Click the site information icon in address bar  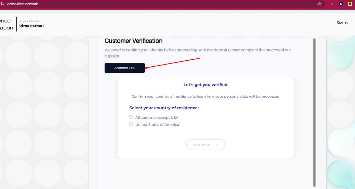coord(2,4)
